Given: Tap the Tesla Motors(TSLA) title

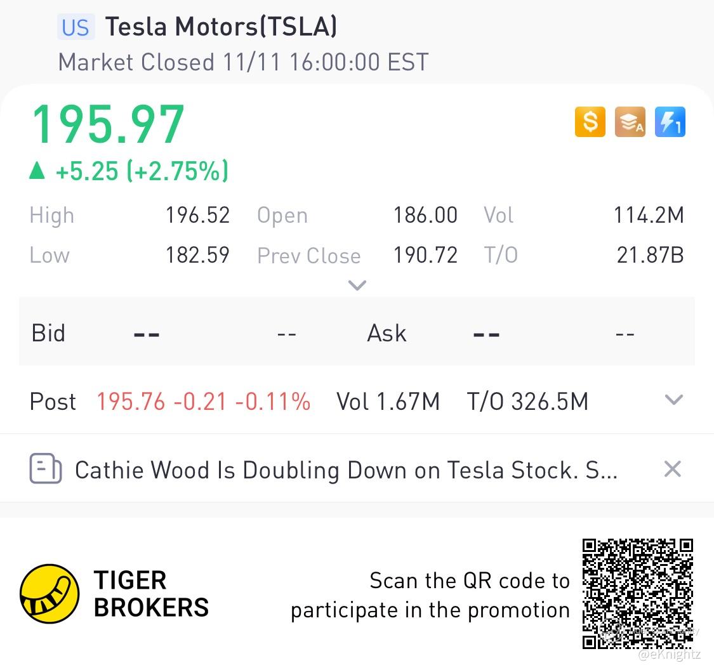Looking at the screenshot, I should [221, 27].
